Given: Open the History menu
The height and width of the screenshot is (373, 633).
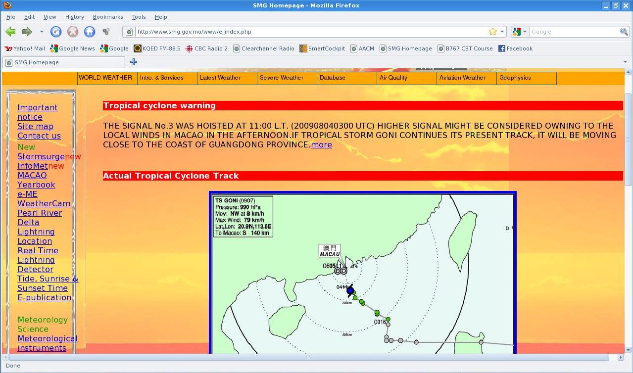Looking at the screenshot, I should [75, 17].
